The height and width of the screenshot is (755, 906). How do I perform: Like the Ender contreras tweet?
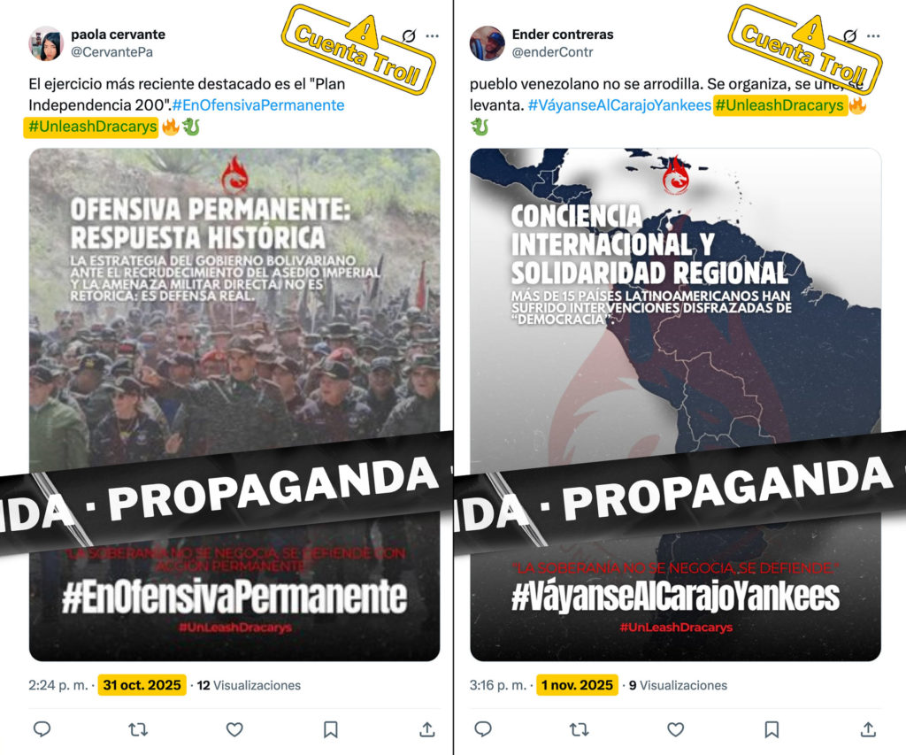(675, 729)
